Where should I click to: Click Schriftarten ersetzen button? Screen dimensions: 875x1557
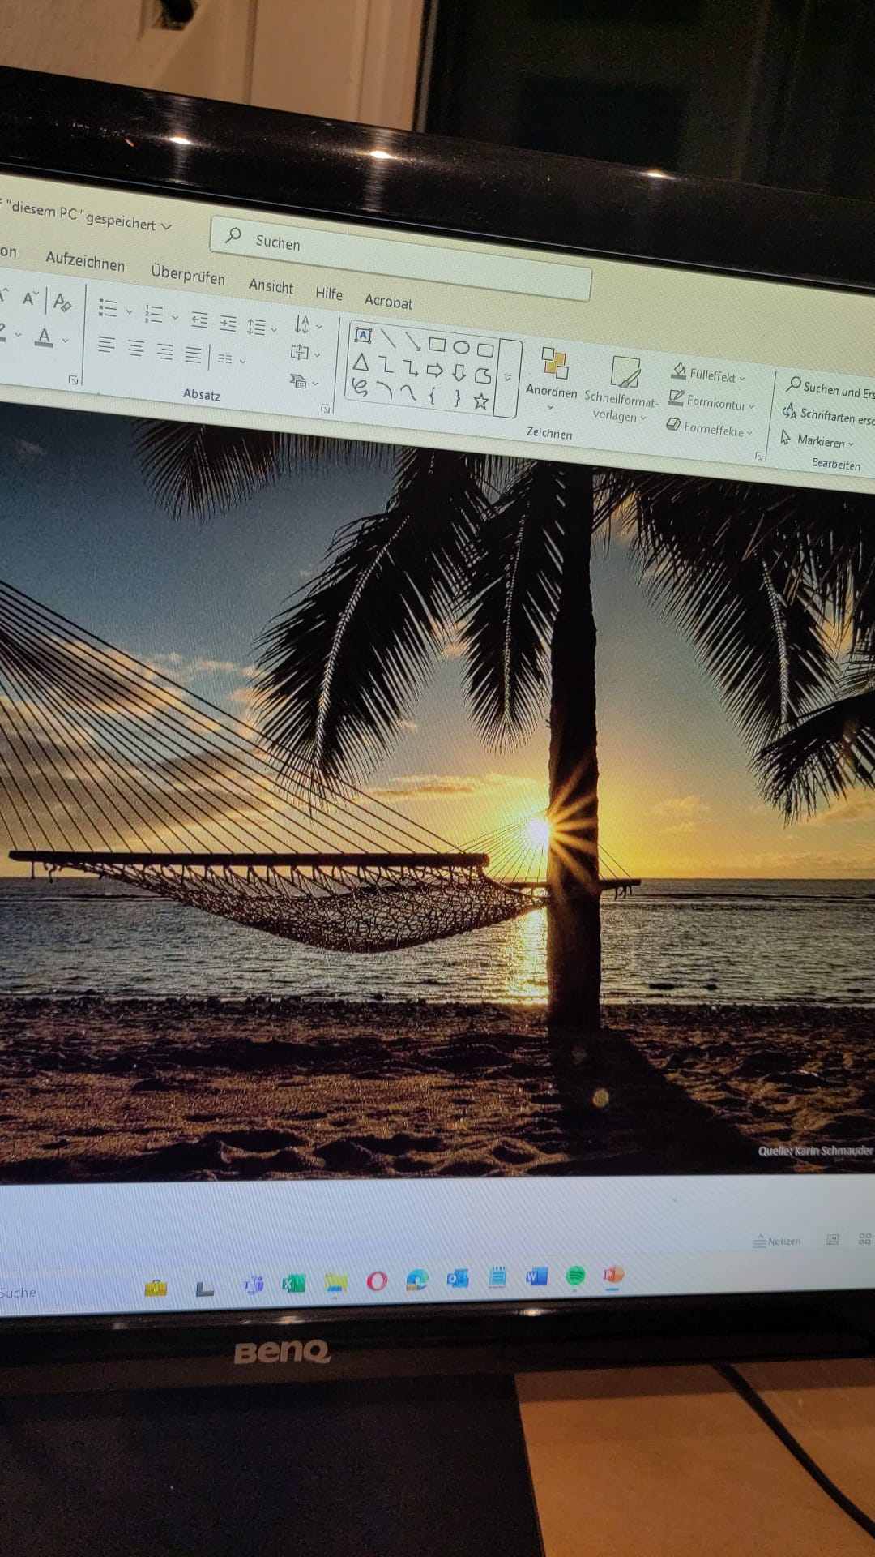pos(828,414)
